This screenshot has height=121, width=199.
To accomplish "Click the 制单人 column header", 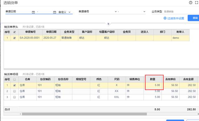I will click(x=180, y=32).
